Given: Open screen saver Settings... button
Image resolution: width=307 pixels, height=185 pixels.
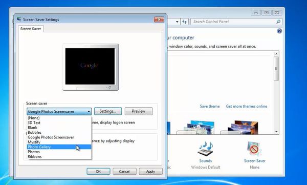Looking at the screenshot, I should [108, 111].
